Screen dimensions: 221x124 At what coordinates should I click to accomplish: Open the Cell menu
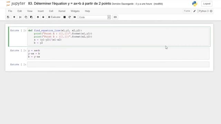[x=51, y=11]
